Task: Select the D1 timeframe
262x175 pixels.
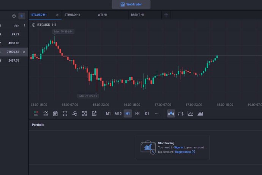Action: click(x=147, y=113)
